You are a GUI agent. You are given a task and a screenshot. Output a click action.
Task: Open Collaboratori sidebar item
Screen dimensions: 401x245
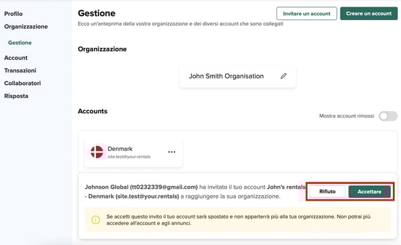click(x=23, y=84)
